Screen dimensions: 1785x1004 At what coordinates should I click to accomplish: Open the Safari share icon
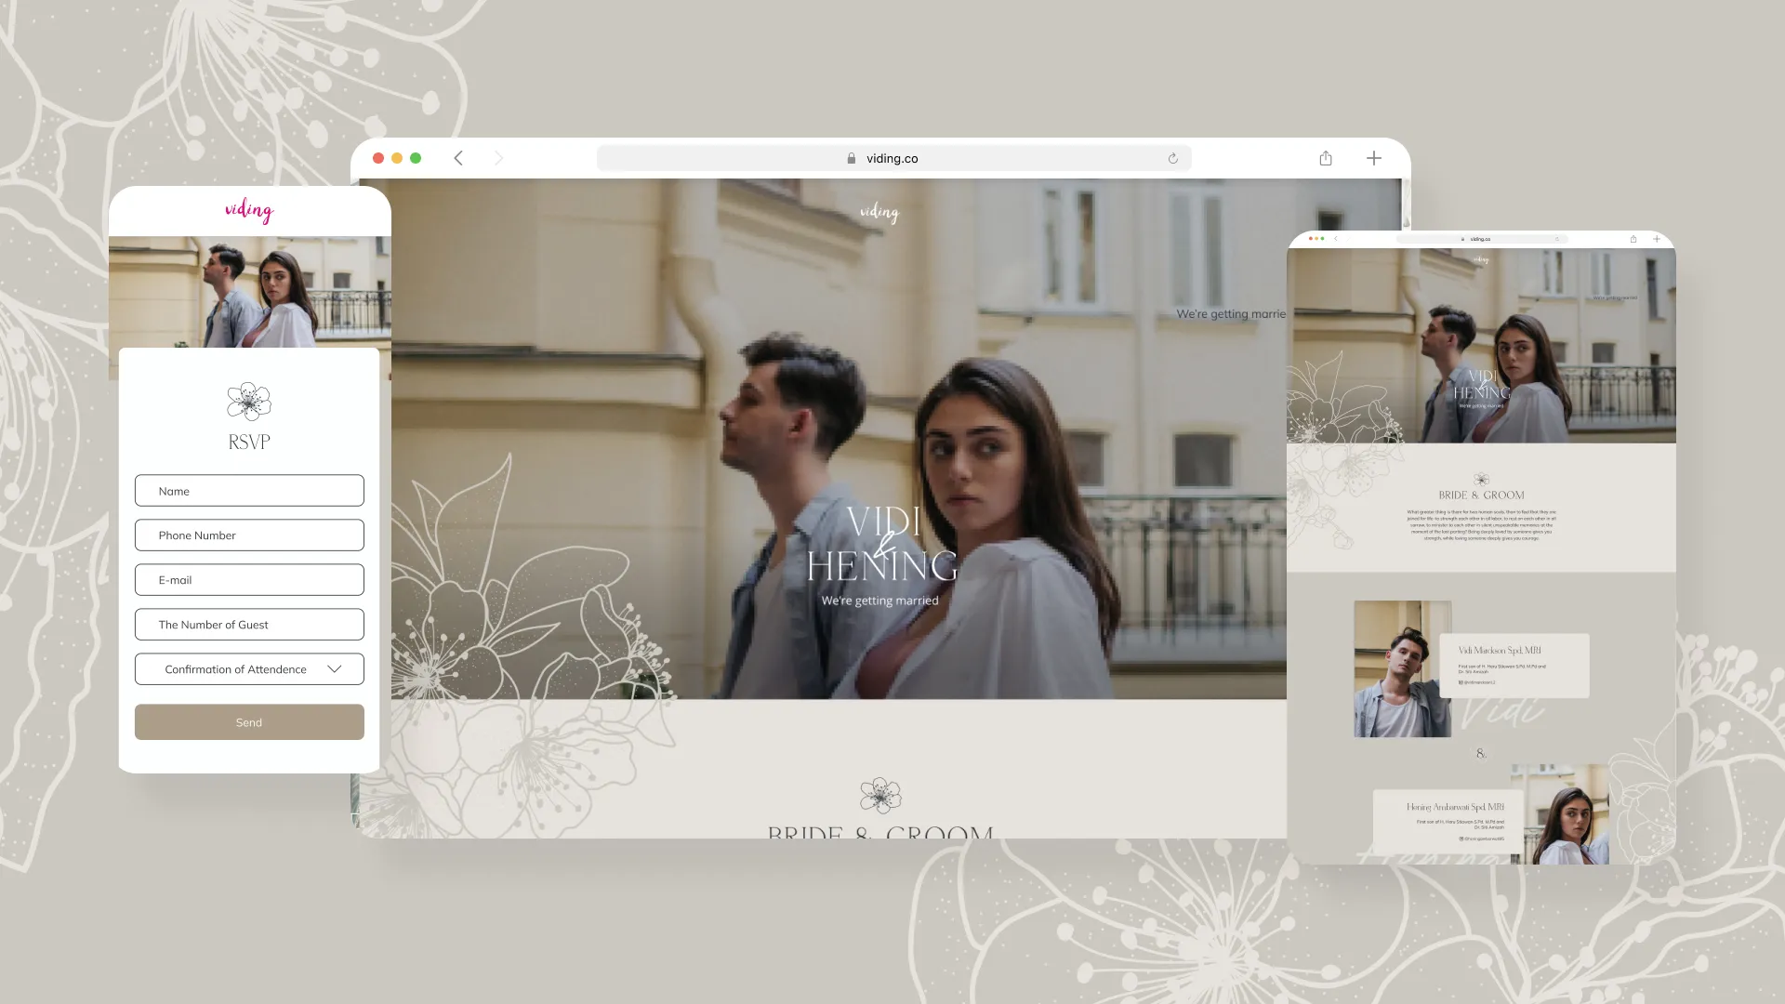click(1325, 158)
